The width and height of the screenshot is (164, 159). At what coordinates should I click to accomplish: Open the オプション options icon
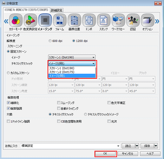point(148,20)
